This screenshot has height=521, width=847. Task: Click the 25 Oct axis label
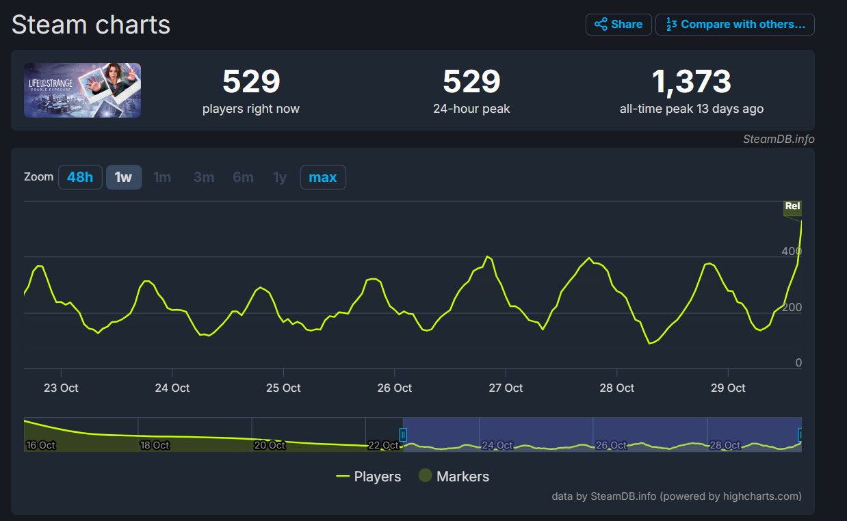[283, 388]
